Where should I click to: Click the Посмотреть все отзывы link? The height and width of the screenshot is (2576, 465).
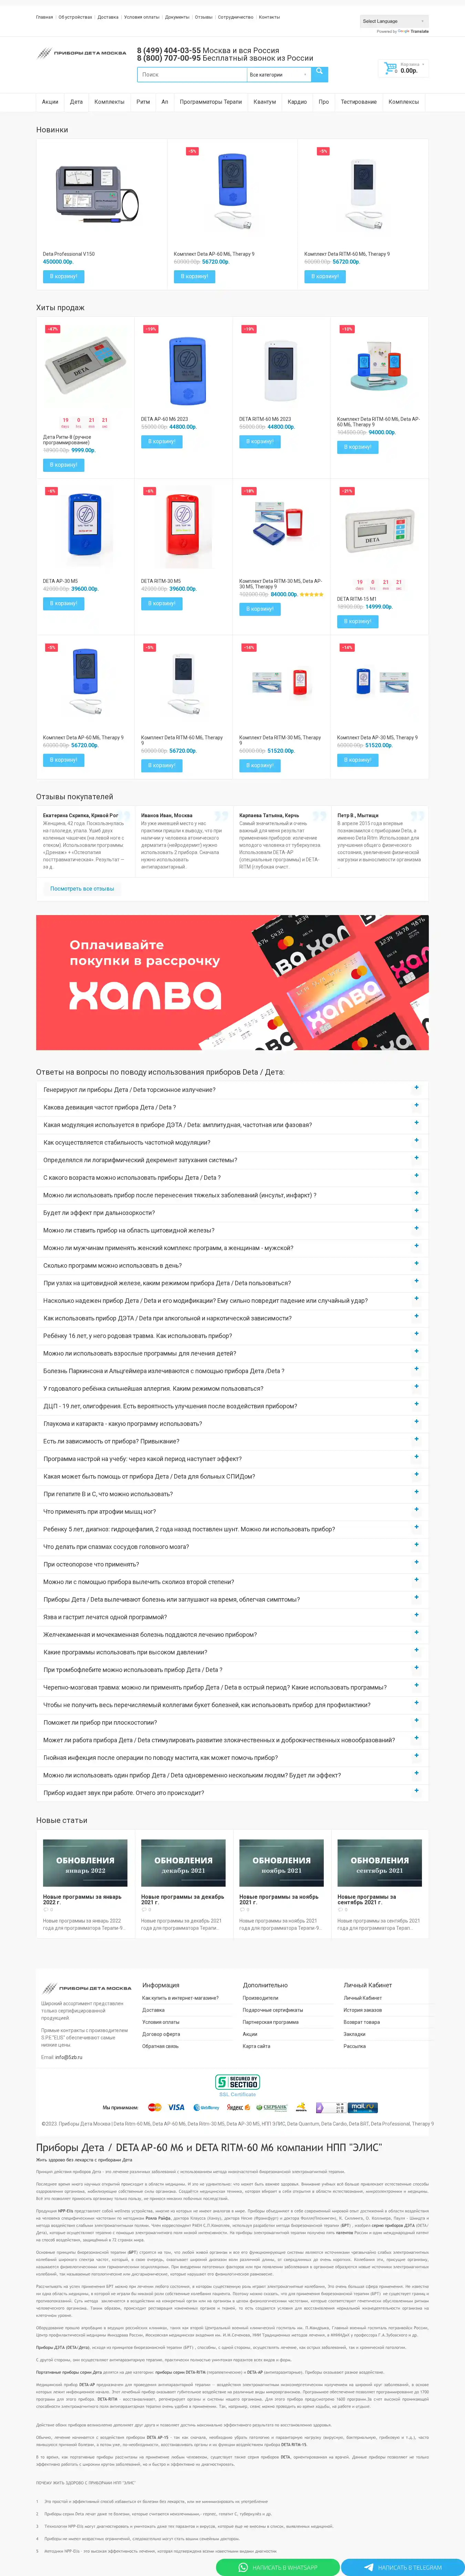click(x=82, y=888)
